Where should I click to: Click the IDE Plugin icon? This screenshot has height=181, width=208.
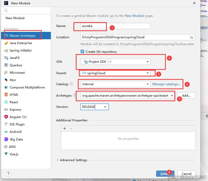[x=6, y=124]
